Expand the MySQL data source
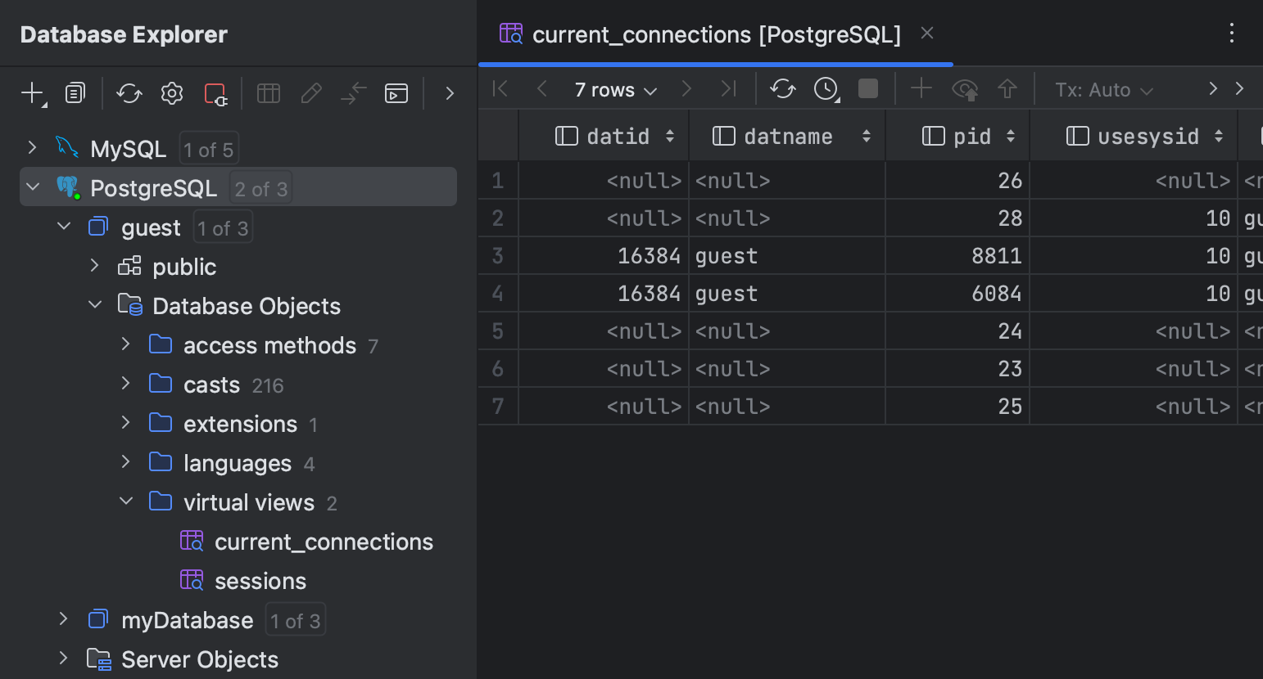The image size is (1263, 679). coord(31,148)
